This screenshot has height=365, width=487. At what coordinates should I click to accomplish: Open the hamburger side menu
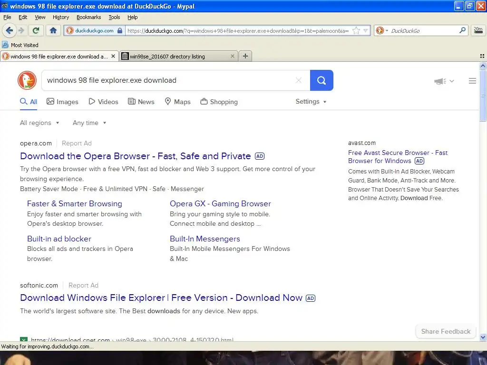472,81
